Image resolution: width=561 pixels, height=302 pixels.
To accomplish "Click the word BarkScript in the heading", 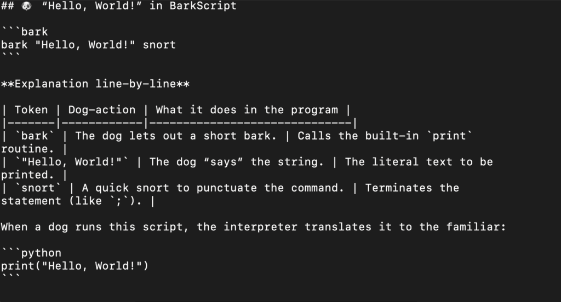I will (203, 5).
